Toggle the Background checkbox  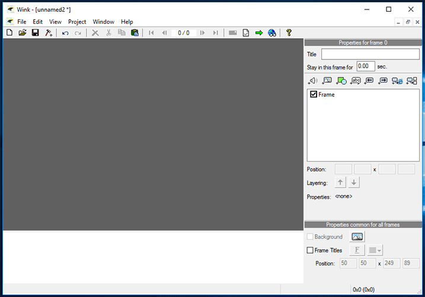click(310, 237)
